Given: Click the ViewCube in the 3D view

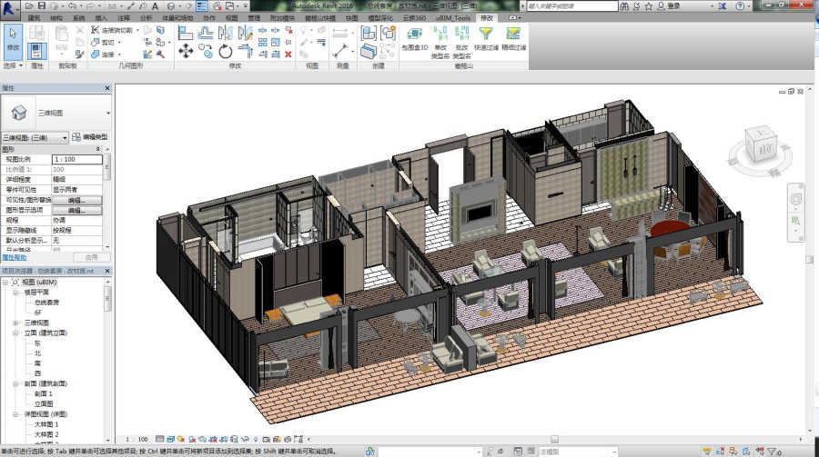Looking at the screenshot, I should point(759,145).
